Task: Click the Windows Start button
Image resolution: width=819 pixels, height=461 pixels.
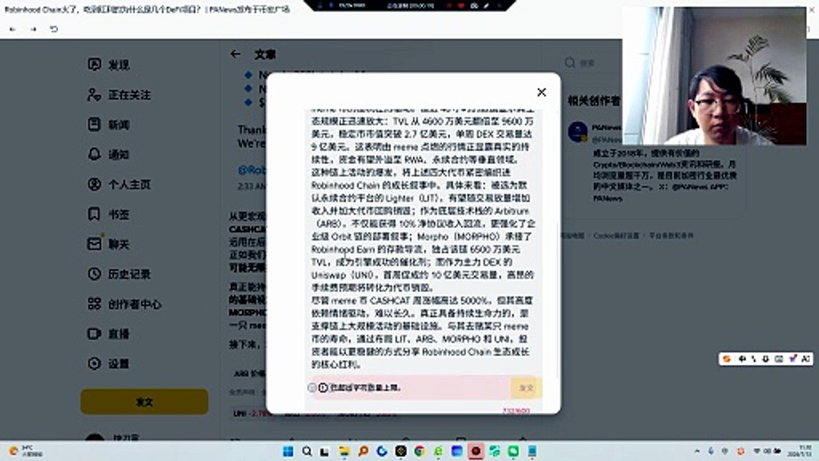Action: tap(289, 451)
